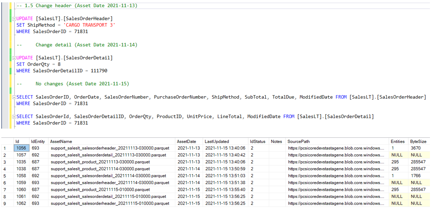Click the salesorderdetail_20211114-030000.parquet asset name cell

108,176
